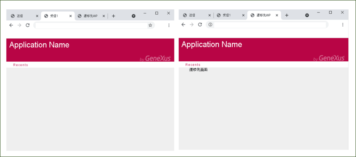Screen dimensions: 356x157
Task: Close 受信1 tab in left browser window
Action: pyautogui.click(x=70, y=16)
